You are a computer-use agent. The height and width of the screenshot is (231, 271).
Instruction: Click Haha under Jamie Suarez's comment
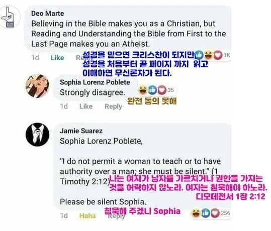tap(87, 215)
